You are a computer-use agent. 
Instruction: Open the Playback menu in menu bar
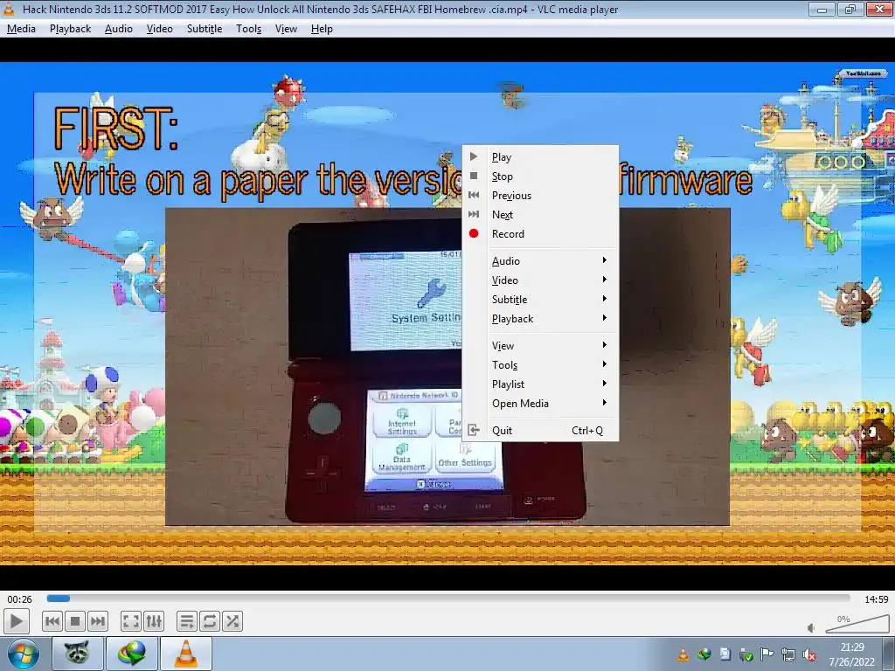click(x=70, y=29)
